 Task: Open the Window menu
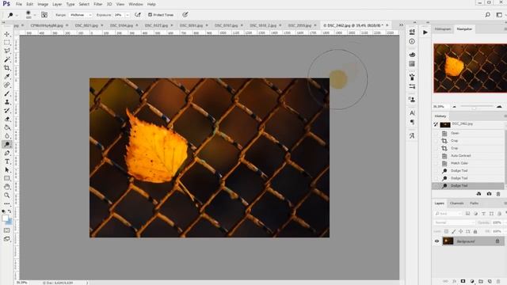135,4
